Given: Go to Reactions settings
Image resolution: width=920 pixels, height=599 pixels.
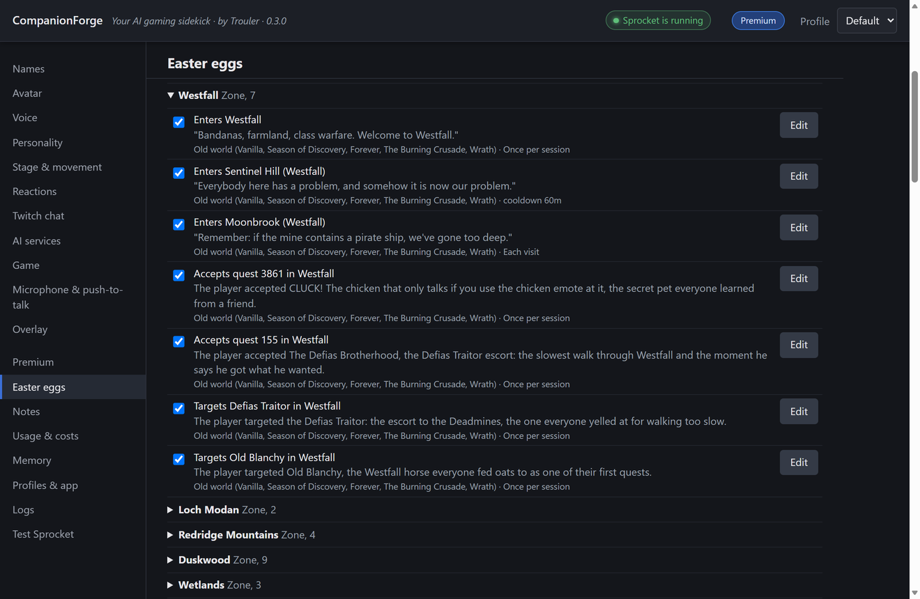Looking at the screenshot, I should click(x=73, y=192).
